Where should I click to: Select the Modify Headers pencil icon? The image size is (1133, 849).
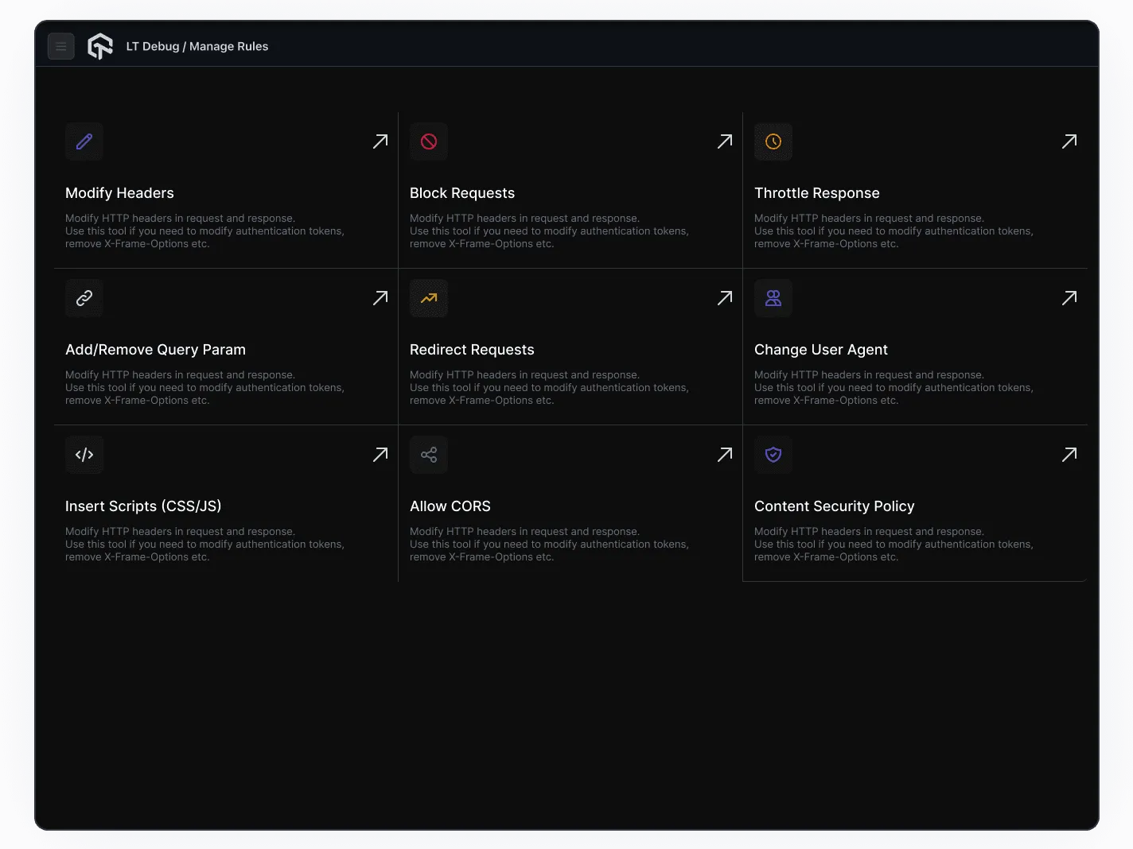tap(84, 141)
